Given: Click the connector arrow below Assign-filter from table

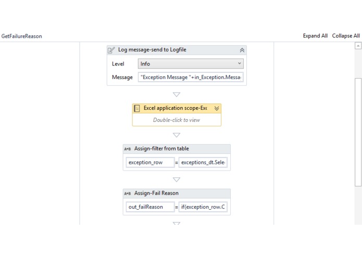Looking at the screenshot, I should pos(177,179).
